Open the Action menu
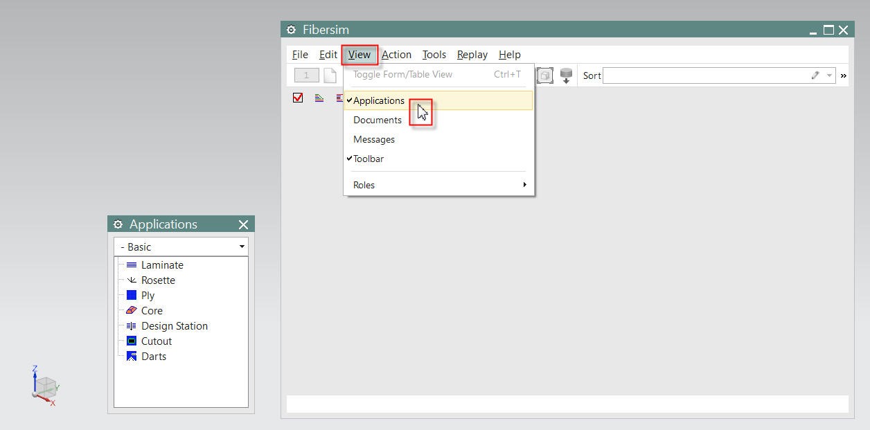Image resolution: width=870 pixels, height=430 pixels. coord(396,54)
